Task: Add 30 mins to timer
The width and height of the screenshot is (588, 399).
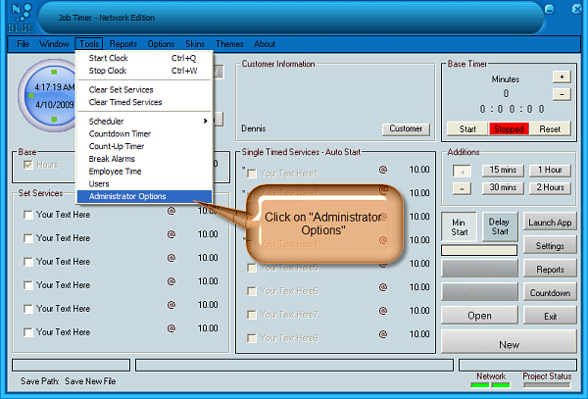Action: click(x=503, y=187)
